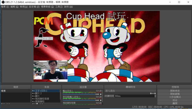Viewport: 192px width, 109px height.
Task: Click the 持續時間 300ms field
Action: pyautogui.click(x=134, y=96)
